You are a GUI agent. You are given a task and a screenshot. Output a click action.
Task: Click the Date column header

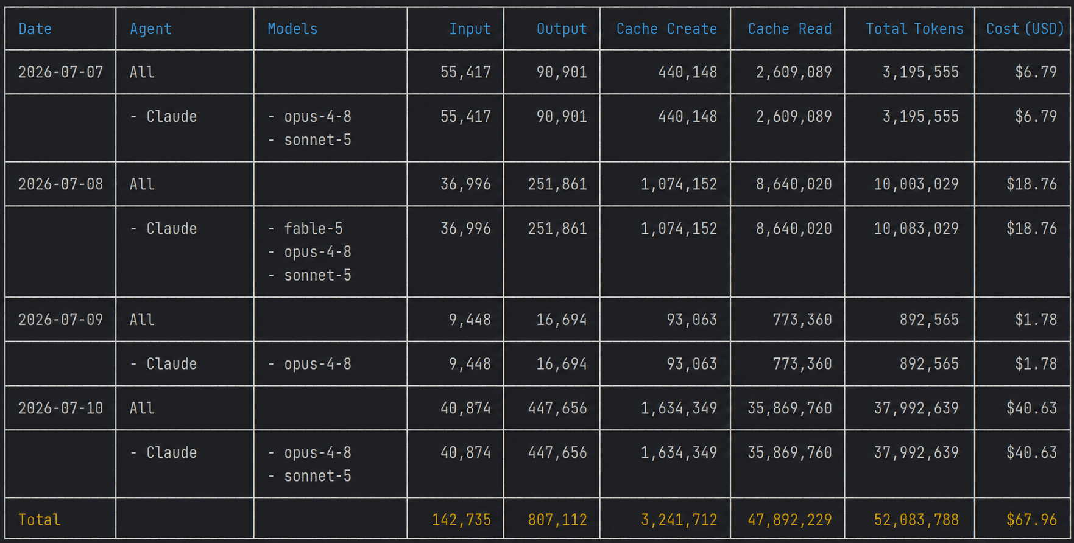pyautogui.click(x=35, y=29)
